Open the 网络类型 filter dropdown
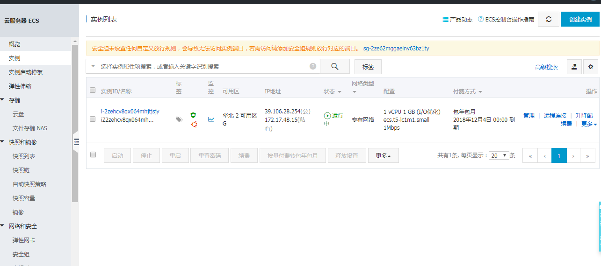This screenshot has height=266, width=601. pos(354,92)
